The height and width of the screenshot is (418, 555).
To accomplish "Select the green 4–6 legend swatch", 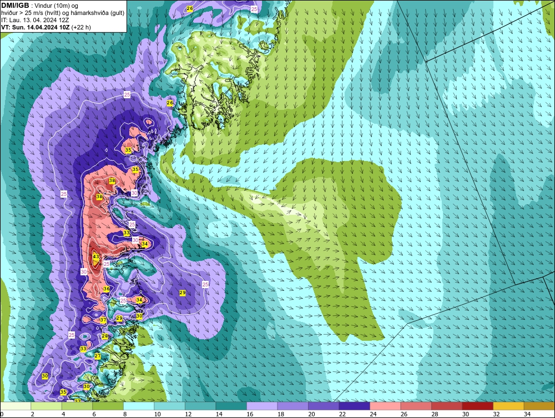I will click(x=77, y=406).
